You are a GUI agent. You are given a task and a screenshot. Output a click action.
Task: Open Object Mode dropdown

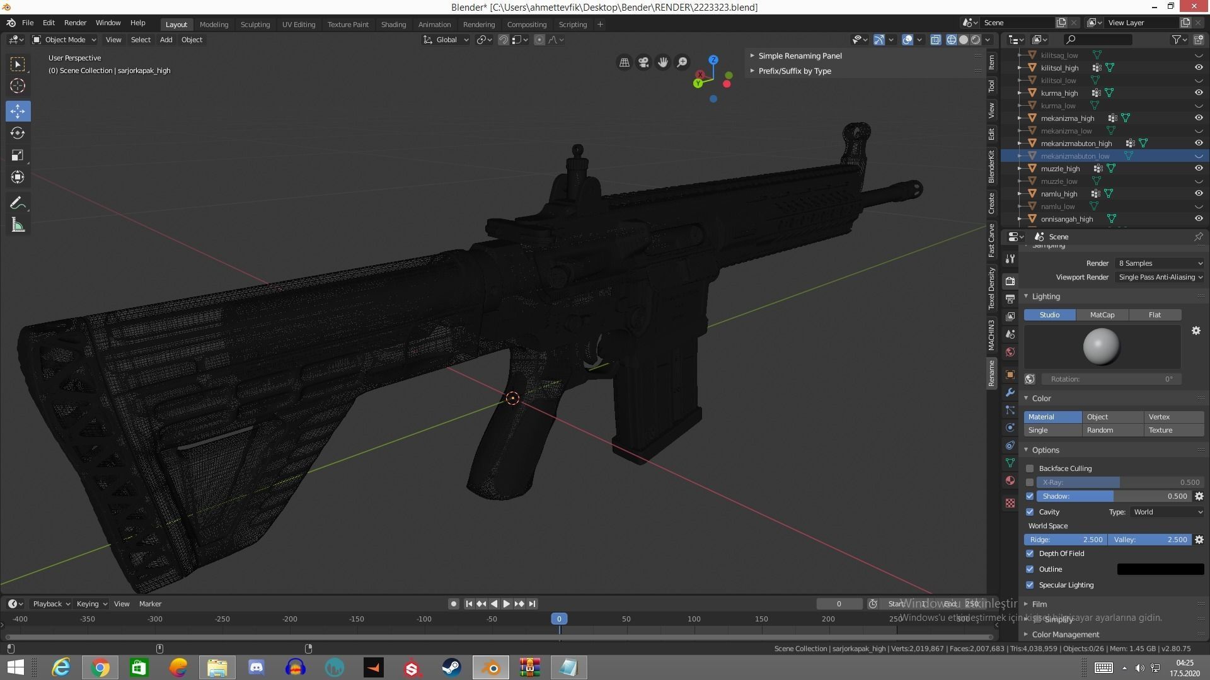(65, 40)
